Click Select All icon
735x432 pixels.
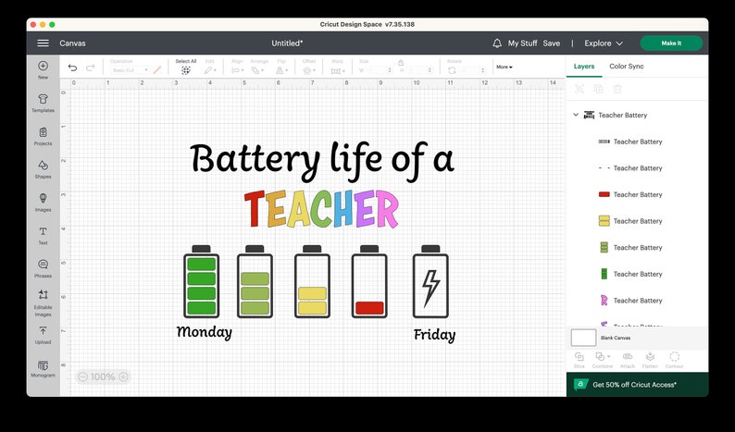[x=186, y=70]
